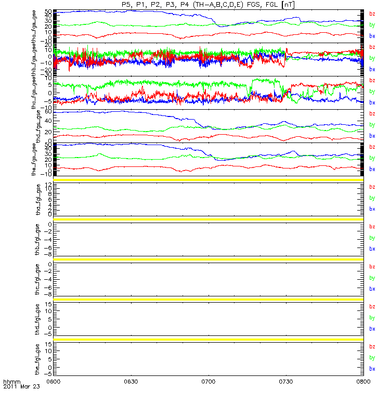The width and height of the screenshot is (390, 416).
Task: Click blue bx legend of the thc_fgs_gse panel
Action: [x=372, y=102]
